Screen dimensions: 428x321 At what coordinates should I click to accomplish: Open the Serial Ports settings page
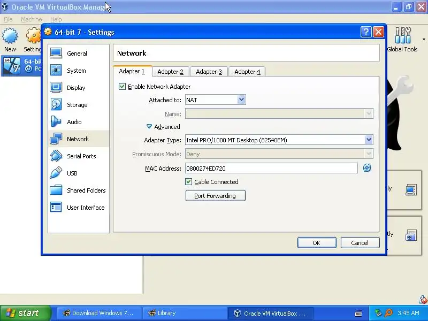click(78, 156)
